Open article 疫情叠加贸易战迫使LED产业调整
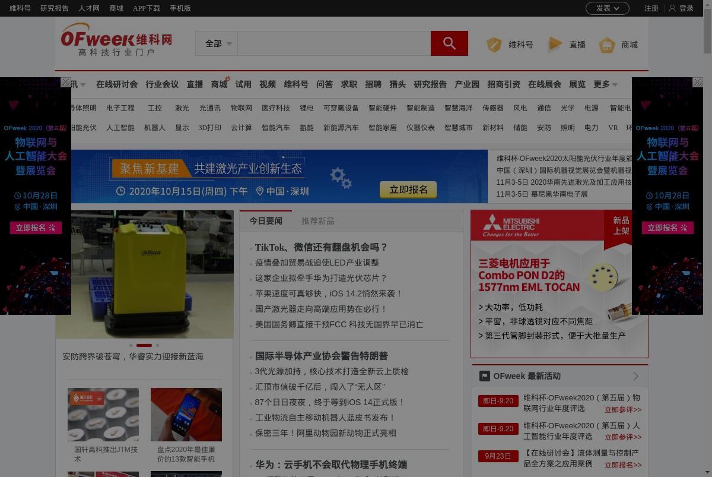This screenshot has width=712, height=477. tap(317, 263)
